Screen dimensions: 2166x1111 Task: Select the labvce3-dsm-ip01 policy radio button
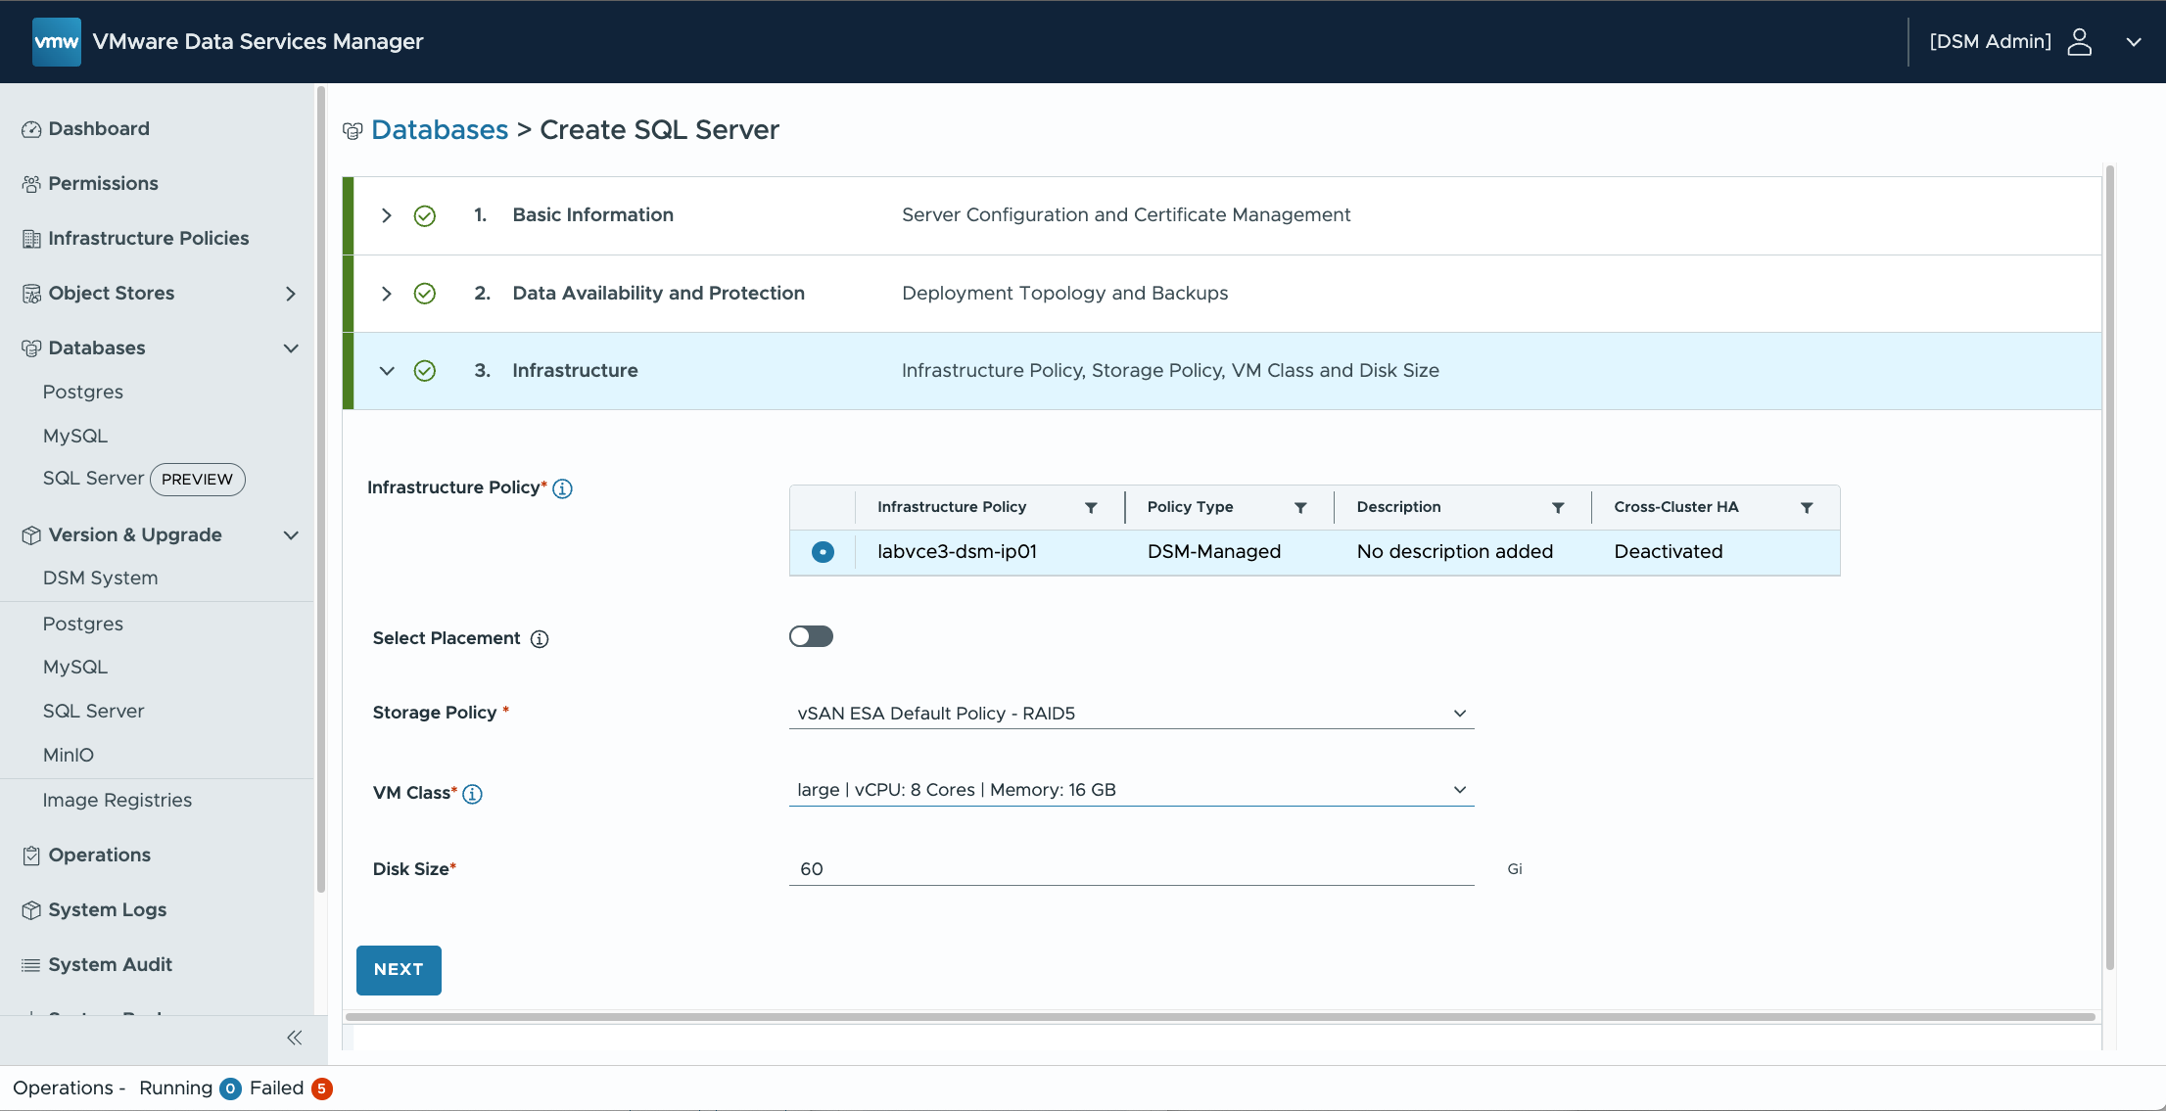point(823,552)
